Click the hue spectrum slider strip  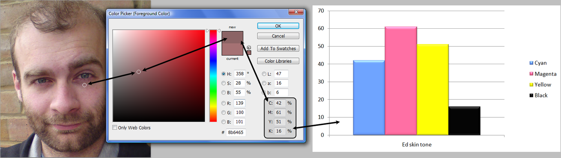[213, 76]
